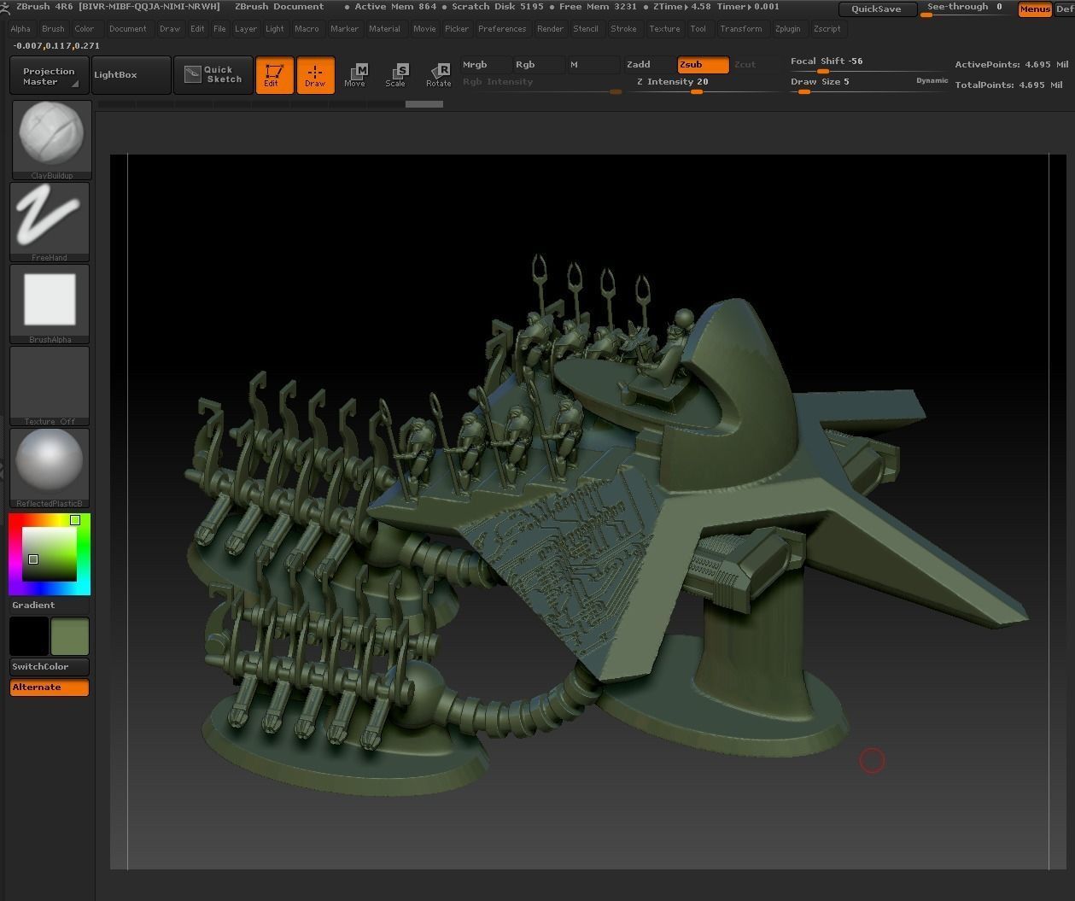
Task: Open the Color menu
Action: click(85, 29)
